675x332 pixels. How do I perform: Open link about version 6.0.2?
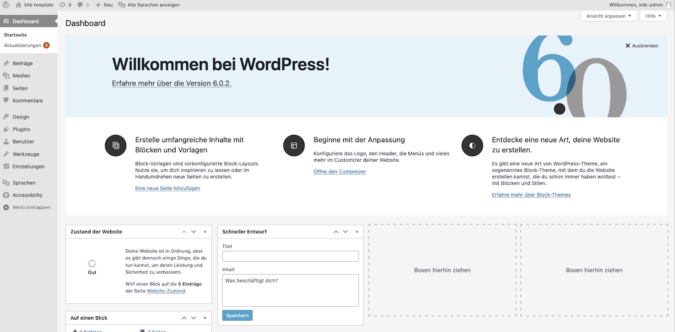coord(172,83)
